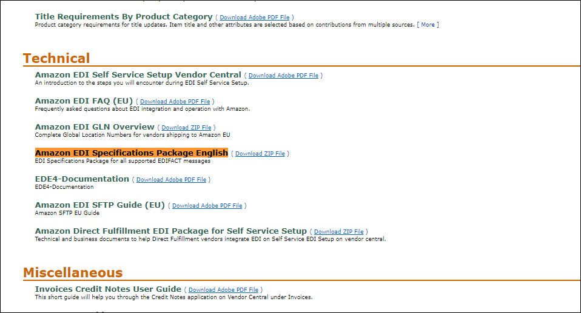Click the EDE4-Documentation heading text

[x=82, y=179]
